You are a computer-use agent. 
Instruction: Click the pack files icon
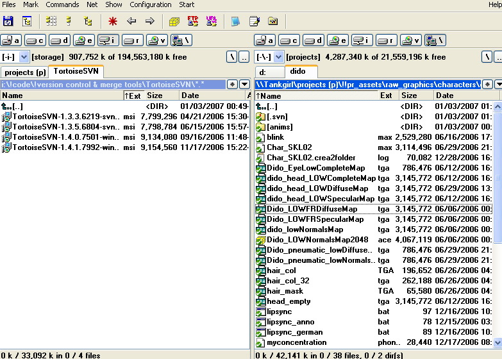174,21
